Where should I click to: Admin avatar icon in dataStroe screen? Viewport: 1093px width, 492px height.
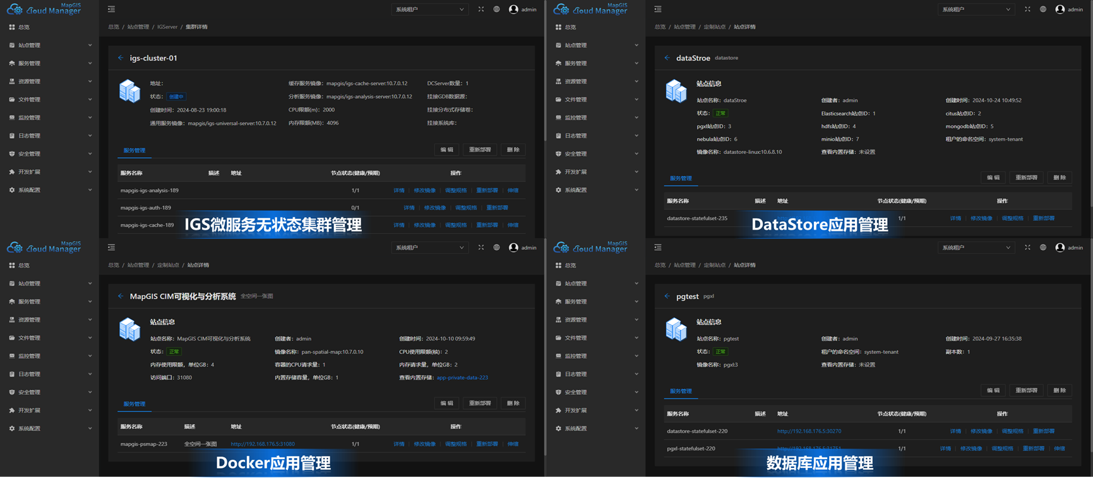tap(1060, 9)
